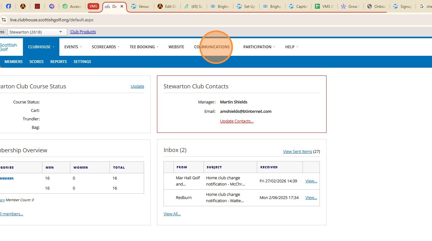
Task: Click the email amshields@btinternet.com
Action: 246,112
